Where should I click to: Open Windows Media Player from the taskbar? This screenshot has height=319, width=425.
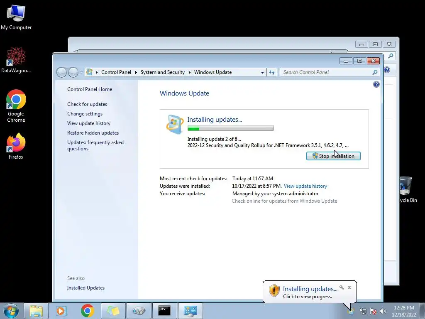click(61, 311)
